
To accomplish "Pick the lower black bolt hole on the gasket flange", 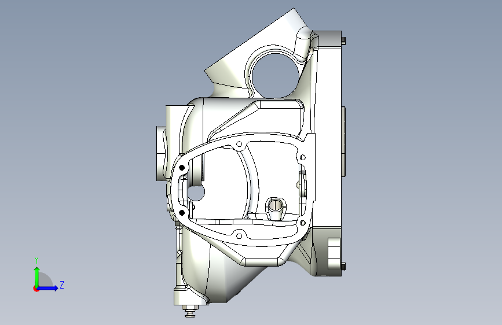I will tap(182, 212).
